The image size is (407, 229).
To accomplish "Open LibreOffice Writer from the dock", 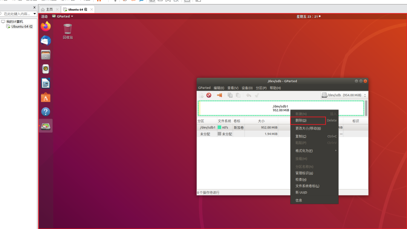I will [46, 83].
